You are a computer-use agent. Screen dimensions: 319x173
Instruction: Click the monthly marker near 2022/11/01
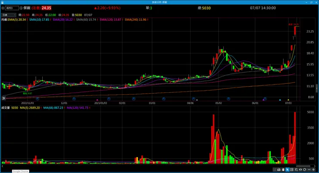38,99
